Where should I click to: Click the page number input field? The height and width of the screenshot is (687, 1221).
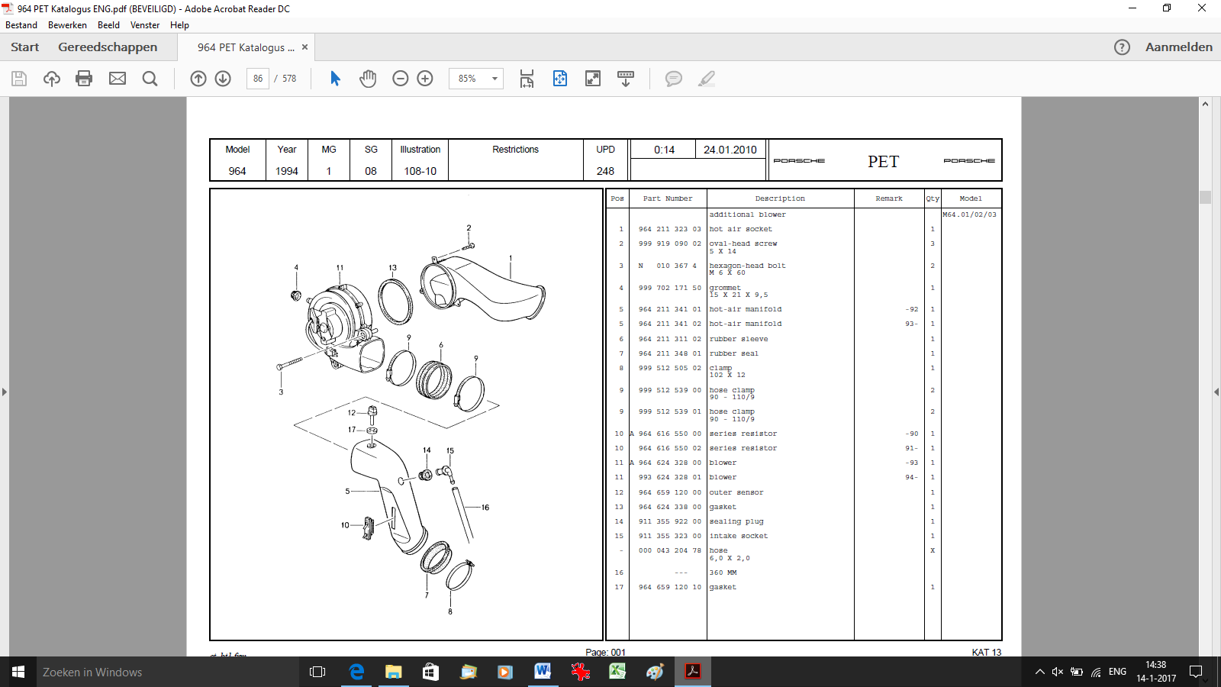(x=258, y=79)
